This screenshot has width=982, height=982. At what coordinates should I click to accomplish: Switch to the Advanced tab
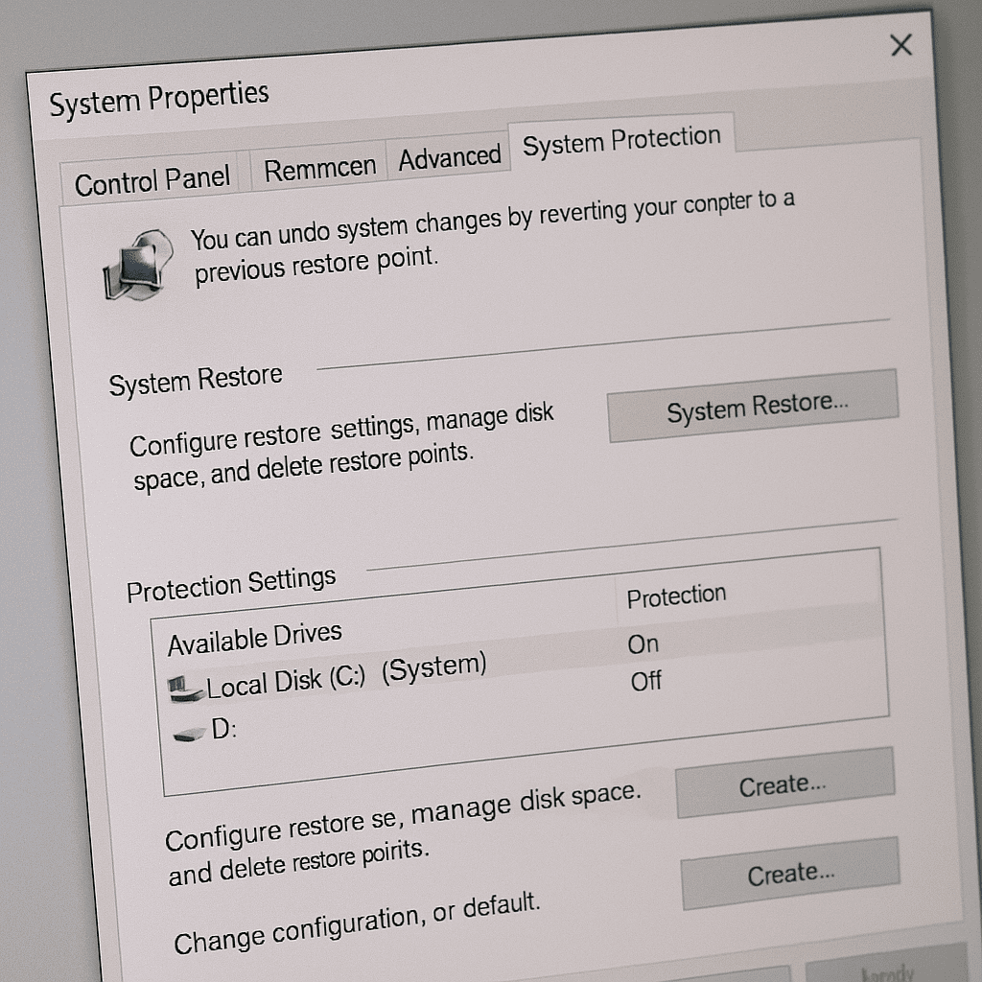(x=449, y=157)
